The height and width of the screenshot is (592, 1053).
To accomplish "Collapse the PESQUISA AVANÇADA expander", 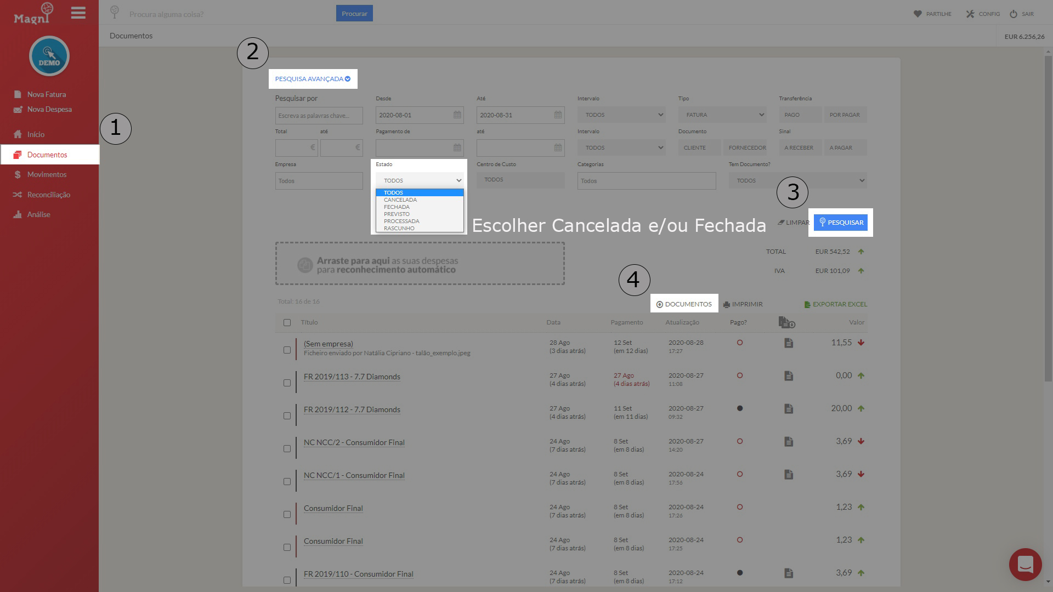I will tap(313, 79).
